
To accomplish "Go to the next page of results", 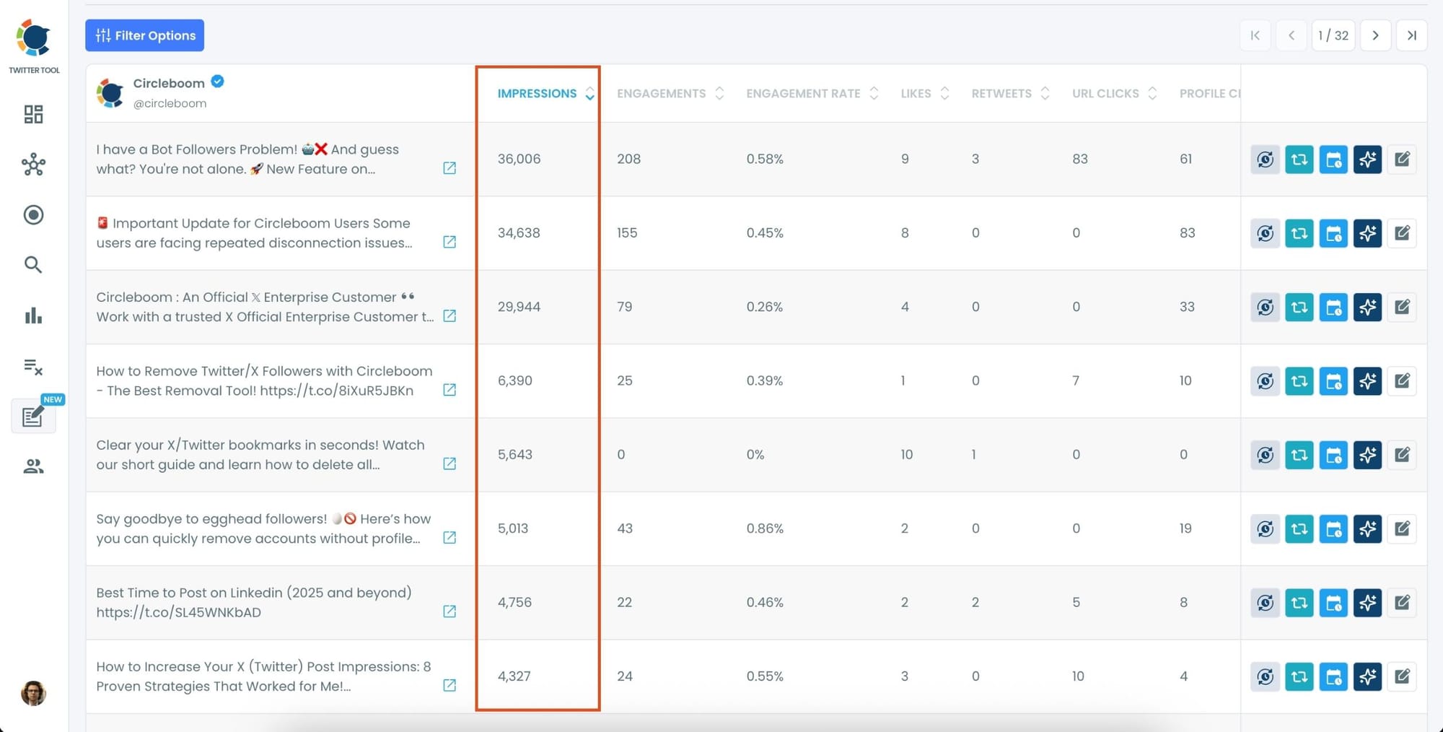I will click(x=1375, y=35).
